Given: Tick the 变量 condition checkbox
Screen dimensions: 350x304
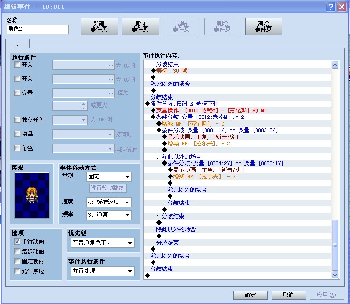Looking at the screenshot, I should [x=17, y=93].
